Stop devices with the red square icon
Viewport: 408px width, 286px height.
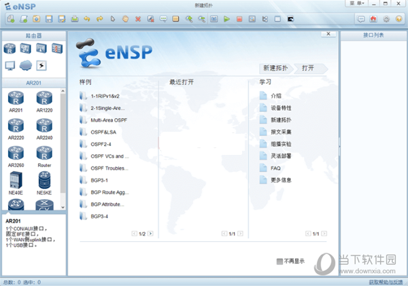pyautogui.click(x=239, y=19)
